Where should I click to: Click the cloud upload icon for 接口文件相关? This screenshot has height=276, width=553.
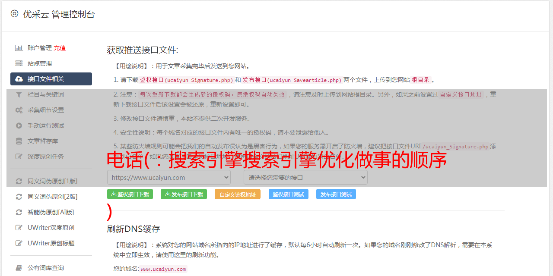(x=19, y=79)
